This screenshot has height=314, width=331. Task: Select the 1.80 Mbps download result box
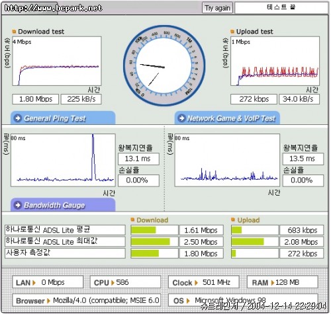click(x=36, y=99)
